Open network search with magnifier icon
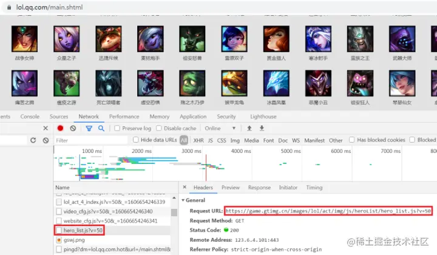437x255 pixels. click(101, 128)
